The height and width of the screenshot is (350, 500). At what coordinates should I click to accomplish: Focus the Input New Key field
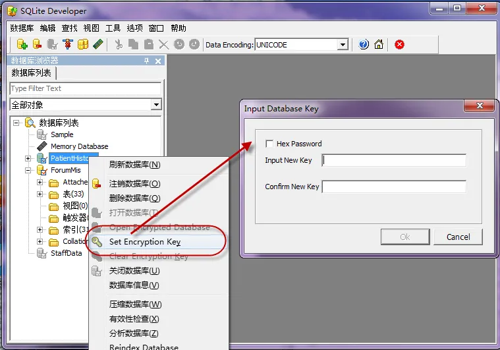tap(394, 160)
